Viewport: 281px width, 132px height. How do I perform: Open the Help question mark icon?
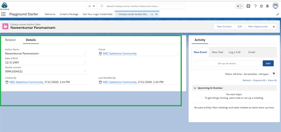tap(255, 6)
